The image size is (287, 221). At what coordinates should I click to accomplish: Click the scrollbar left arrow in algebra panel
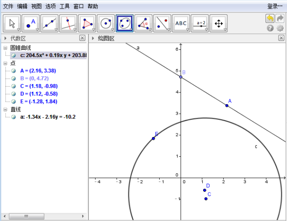pos(4,216)
